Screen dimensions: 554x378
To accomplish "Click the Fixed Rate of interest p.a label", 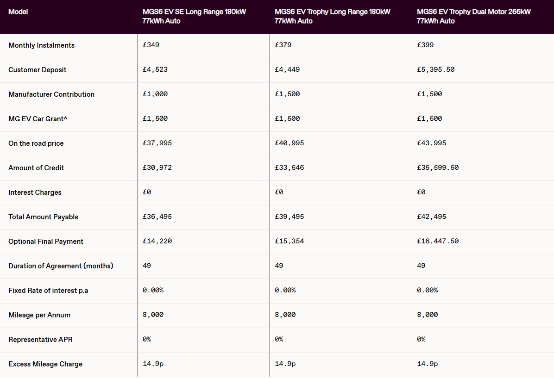I will 48,291.
